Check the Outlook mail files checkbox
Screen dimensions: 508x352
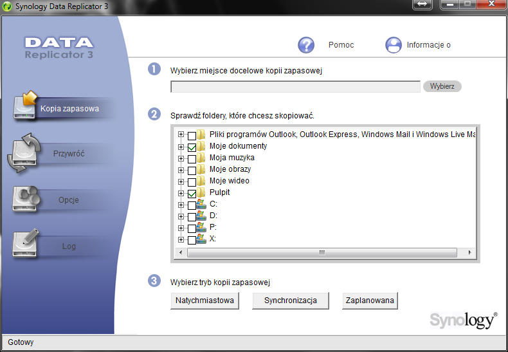click(192, 136)
